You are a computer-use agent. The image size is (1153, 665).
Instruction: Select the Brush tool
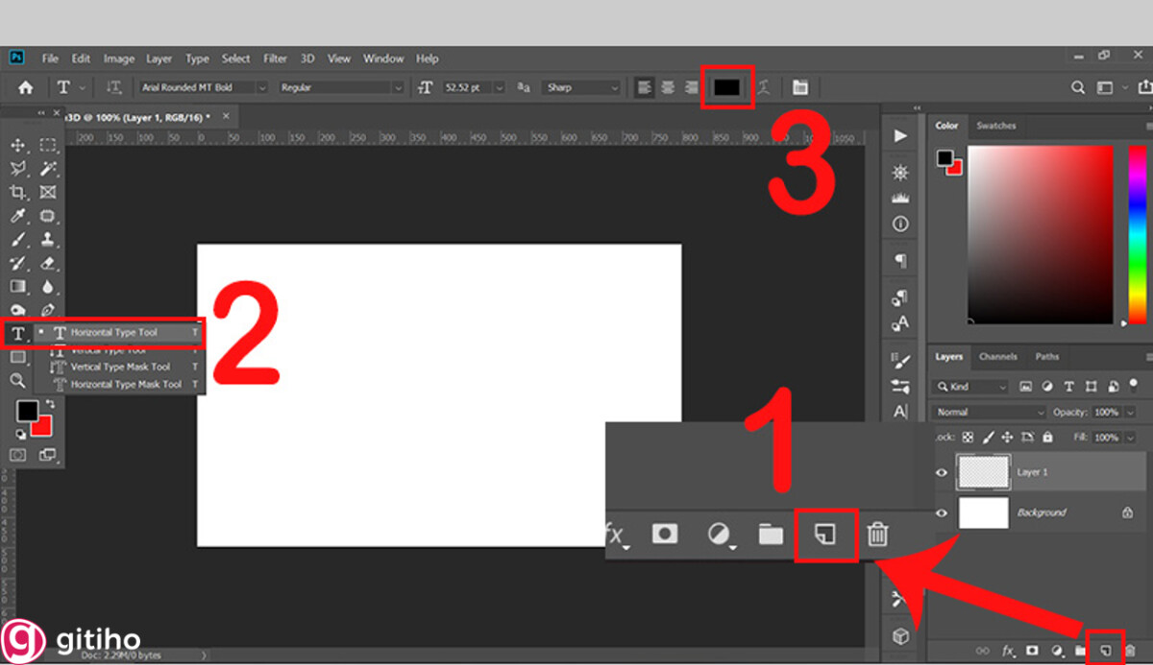(17, 239)
